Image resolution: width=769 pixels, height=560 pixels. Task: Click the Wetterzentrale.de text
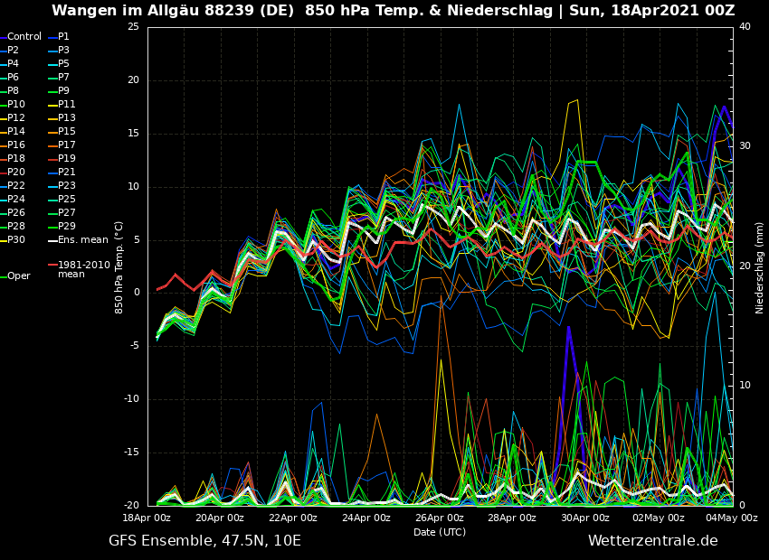pos(652,541)
